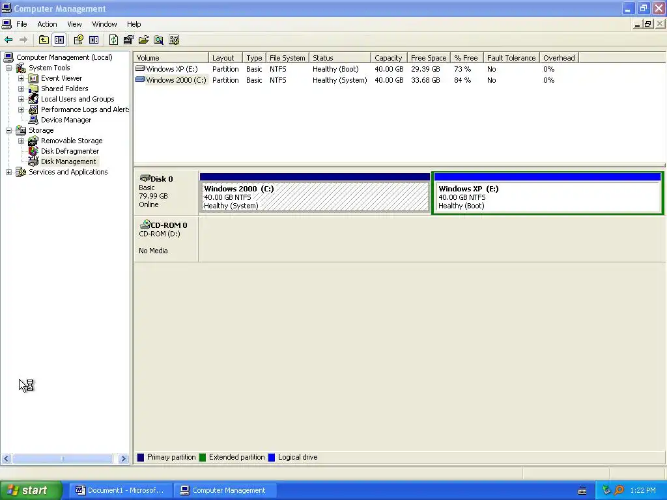Image resolution: width=667 pixels, height=500 pixels.
Task: Click the Healthy (System) status cell
Action: [339, 80]
